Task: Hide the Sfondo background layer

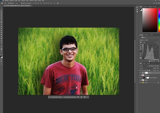Action: pos(140,83)
